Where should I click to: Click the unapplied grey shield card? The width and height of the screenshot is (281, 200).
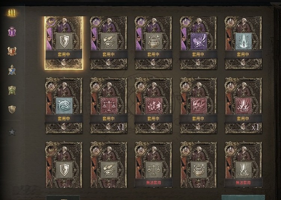64,165
